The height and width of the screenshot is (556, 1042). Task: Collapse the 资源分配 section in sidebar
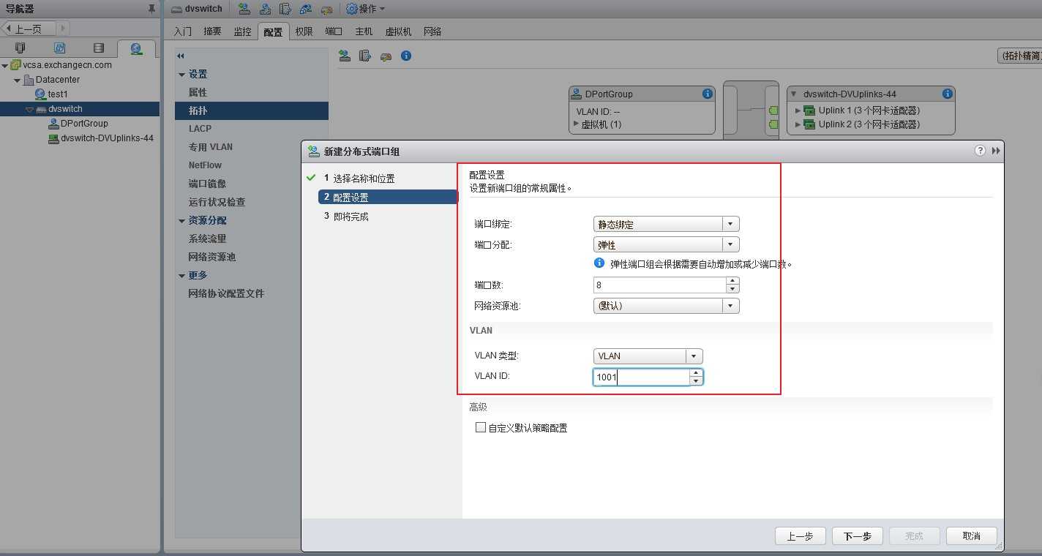[182, 220]
